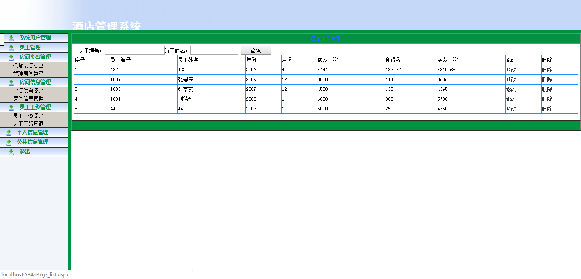Click the arrow icon beside 员工工资管理
The height and width of the screenshot is (279, 581).
[11, 107]
